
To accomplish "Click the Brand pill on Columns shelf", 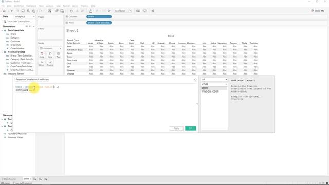I will (x=99, y=17).
